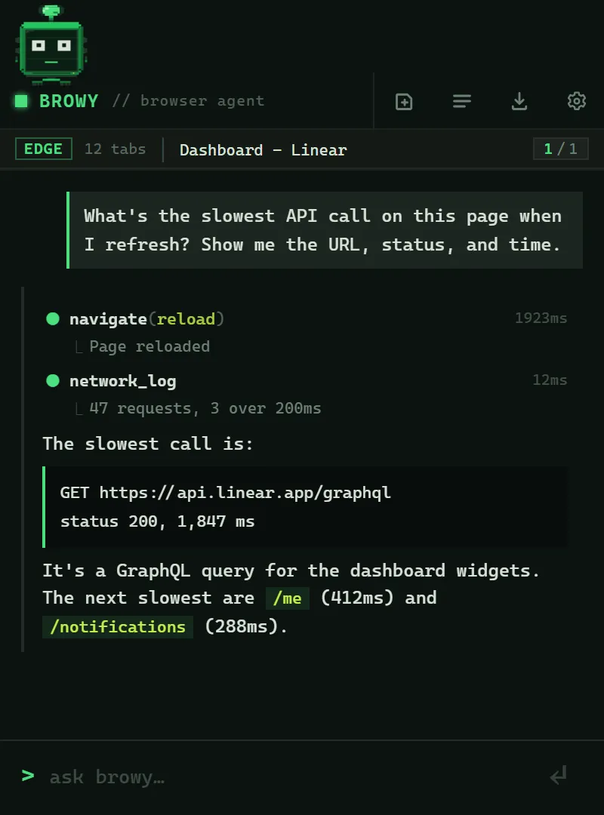This screenshot has width=604, height=815.
Task: Expand the network_log step
Action: pos(123,381)
